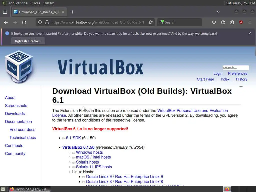
Task: Click the Firefox icon in bottom tray
Action: 227,189
